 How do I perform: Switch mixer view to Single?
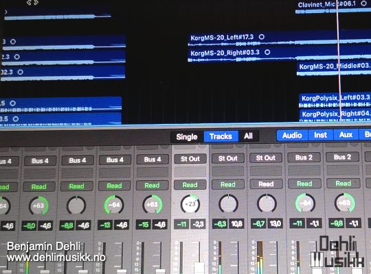[x=187, y=136]
